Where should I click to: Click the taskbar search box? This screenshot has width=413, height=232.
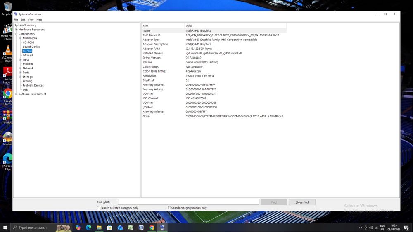point(41,227)
